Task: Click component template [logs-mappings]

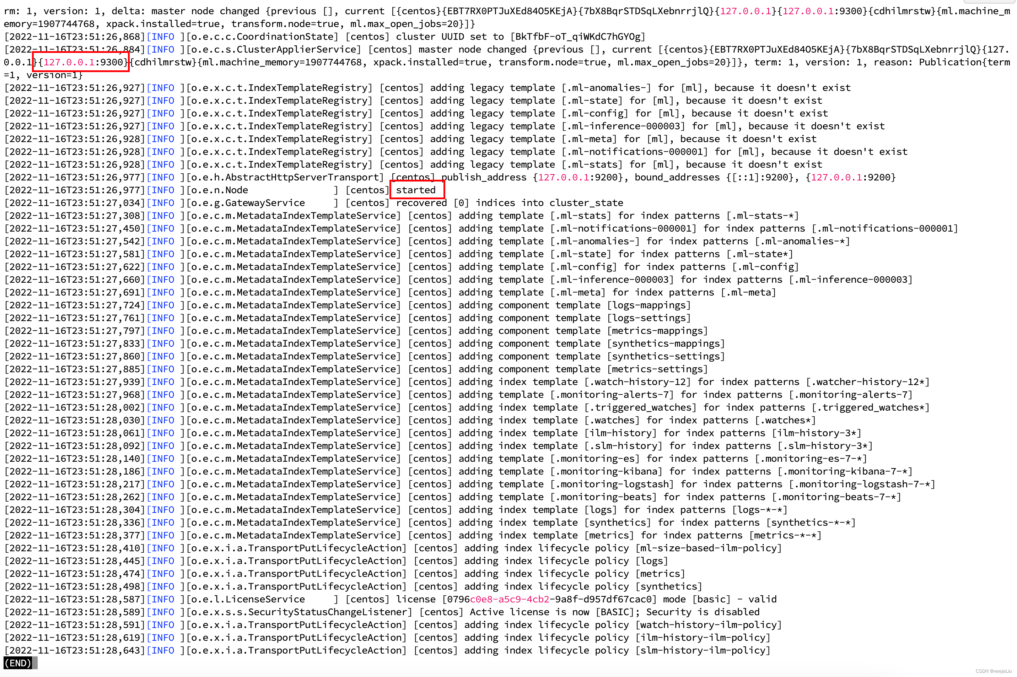Action: point(649,305)
